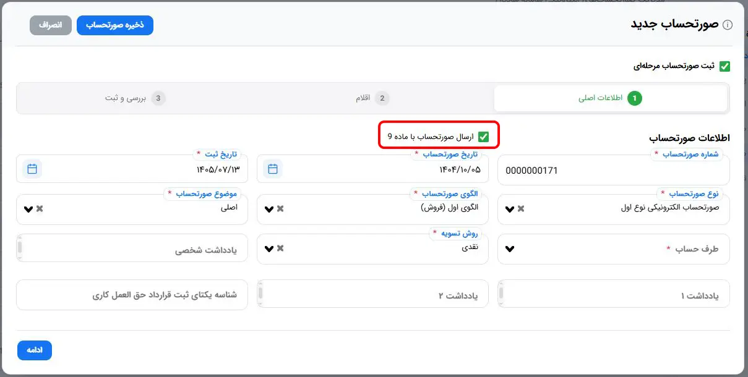The height and width of the screenshot is (377, 748).
Task: Click the scrollbar of یادداشت ۱ field
Action: 501,294
